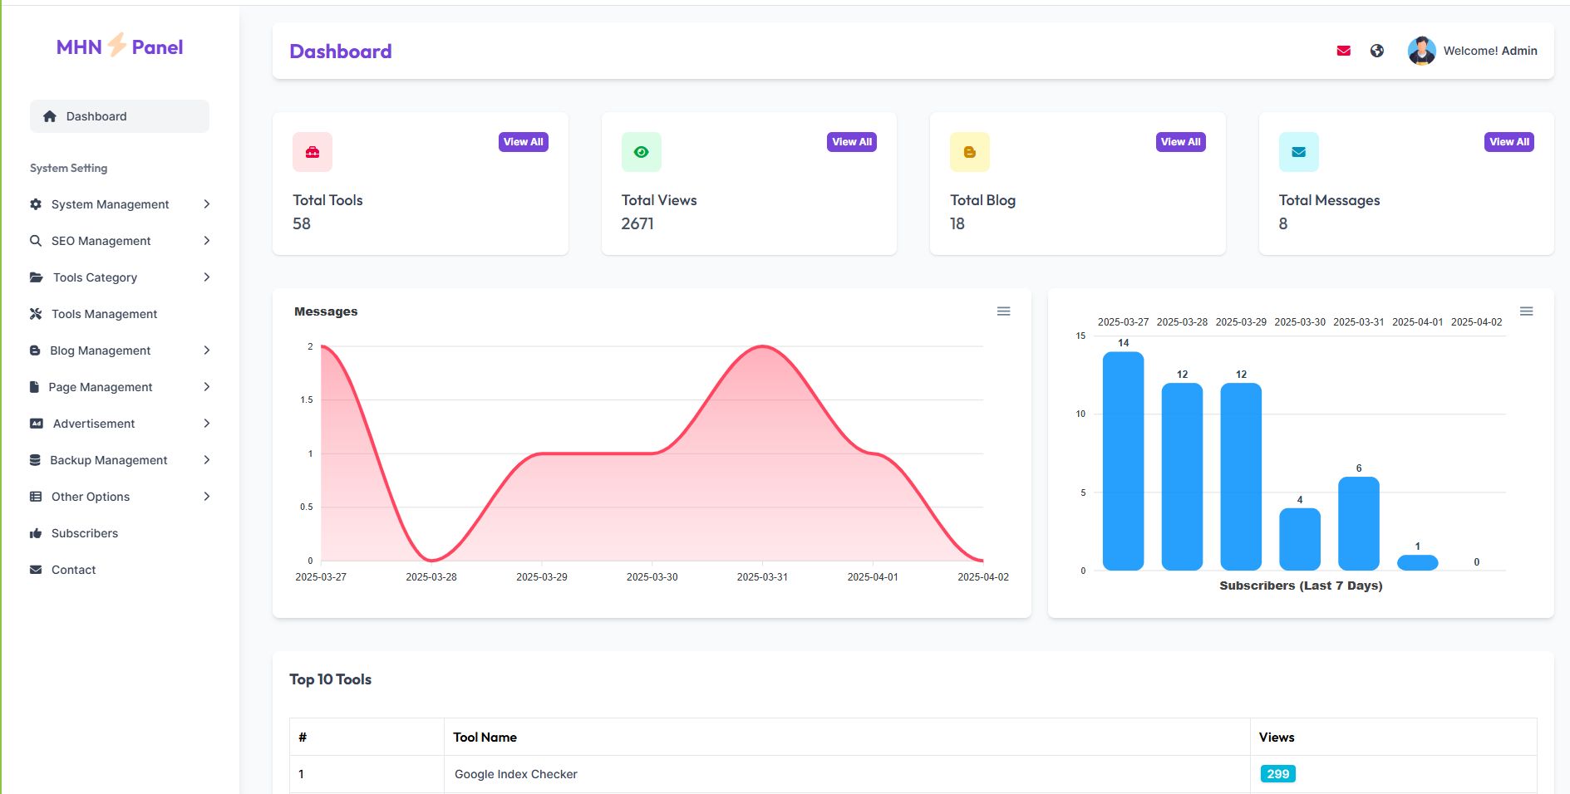Click the Views column header
This screenshot has height=794, width=1570.
[x=1394, y=737]
